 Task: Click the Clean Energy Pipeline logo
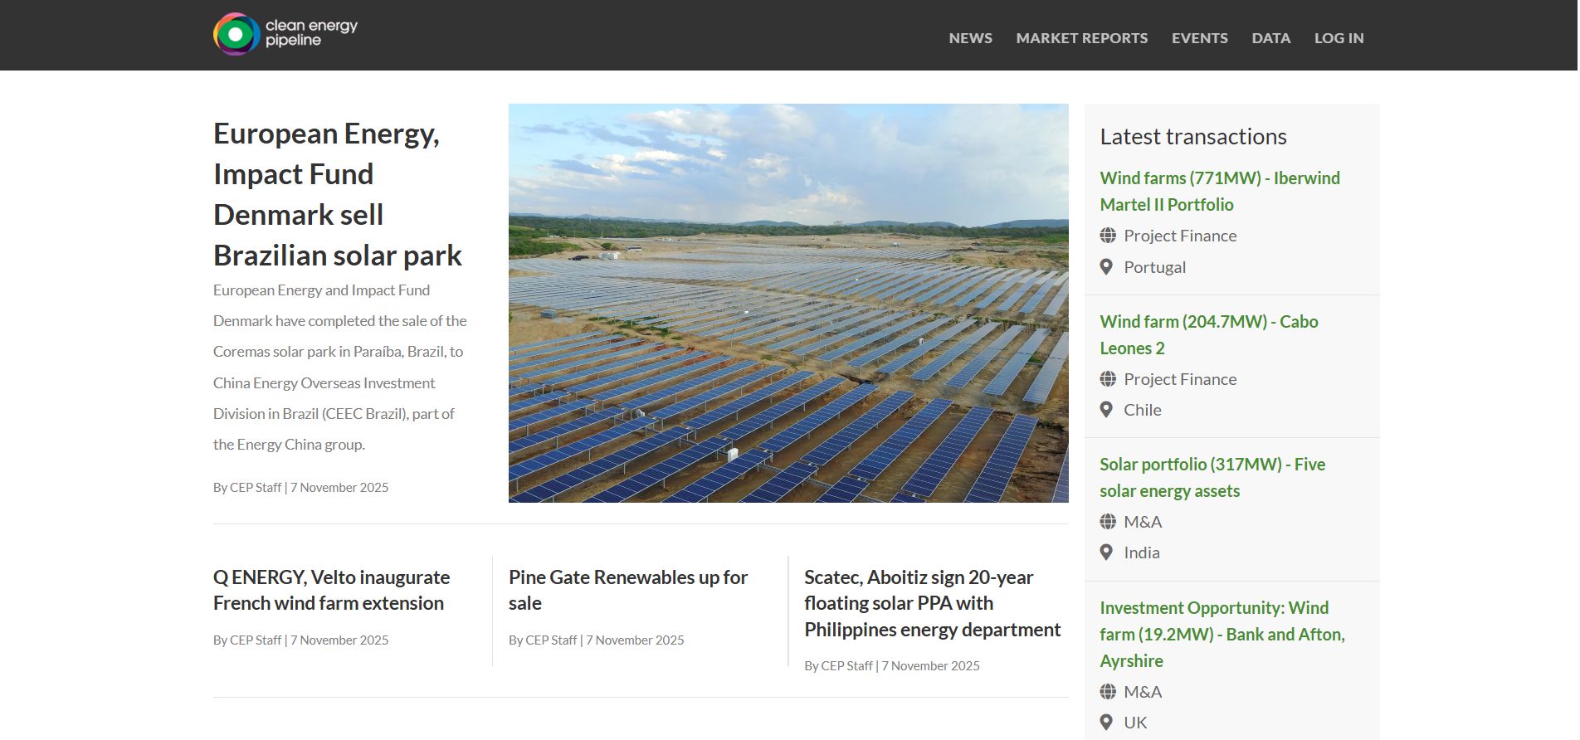pyautogui.click(x=285, y=34)
